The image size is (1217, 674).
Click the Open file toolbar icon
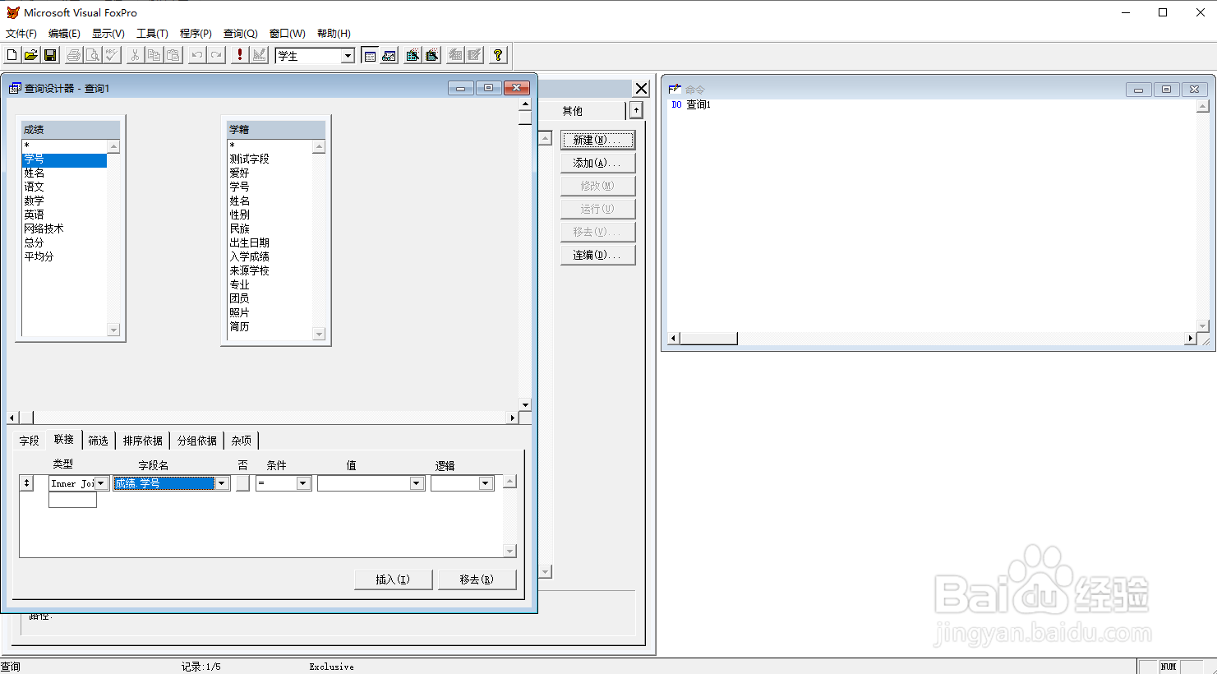pyautogui.click(x=31, y=55)
